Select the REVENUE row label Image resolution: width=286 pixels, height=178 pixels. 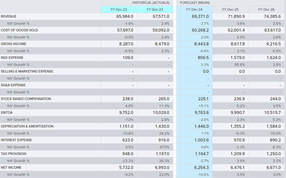point(9,16)
